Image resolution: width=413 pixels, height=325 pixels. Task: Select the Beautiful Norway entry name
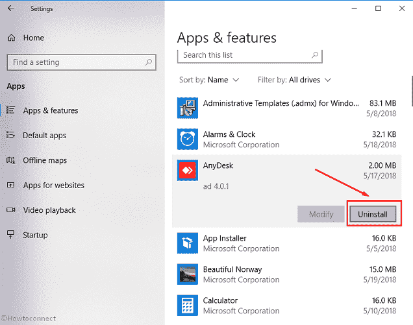click(x=232, y=269)
